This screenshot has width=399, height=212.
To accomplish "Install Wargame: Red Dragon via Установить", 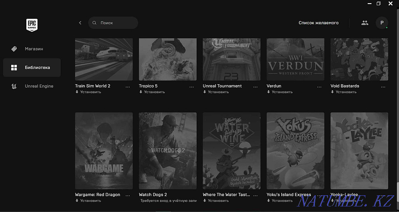I will [x=90, y=201].
